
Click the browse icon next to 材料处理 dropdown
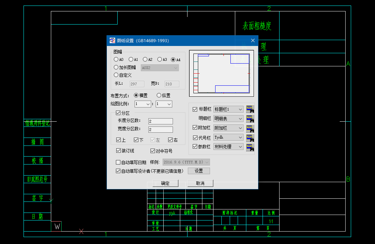pyautogui.click(x=250, y=147)
